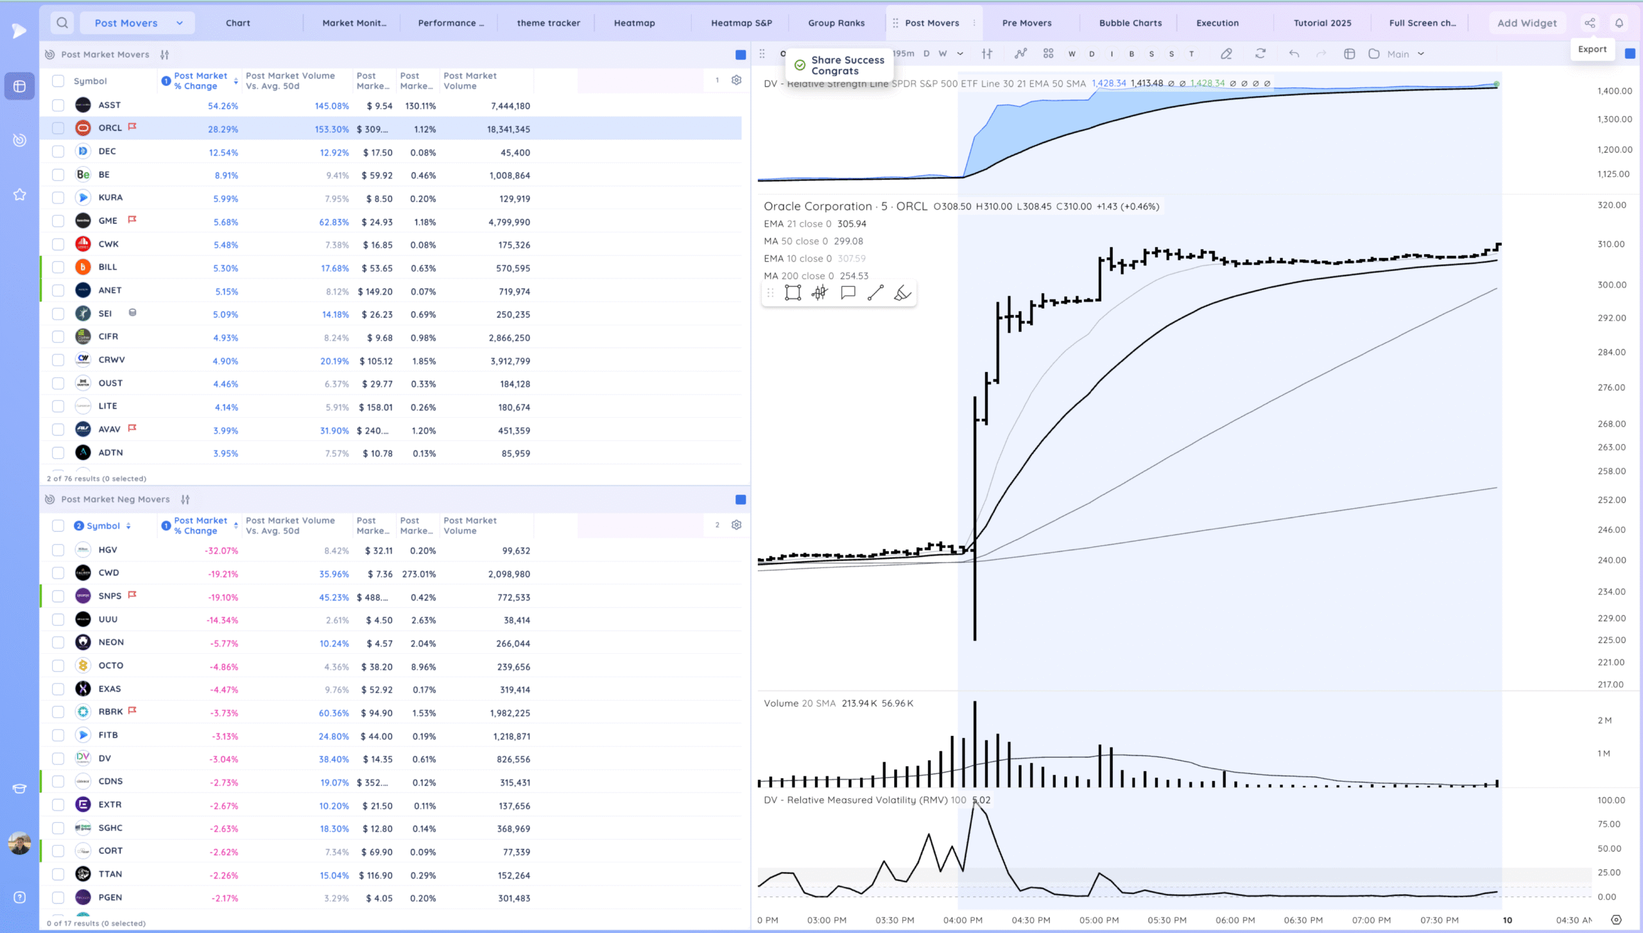Screen dimensions: 1643x933
Task: Select the B toggle in chart toolbar
Action: (1131, 54)
